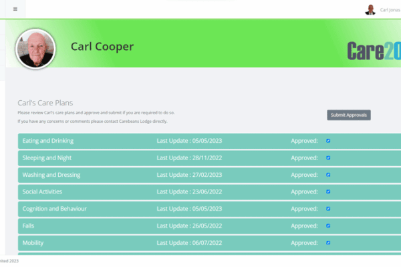Screen dimensions: 401x267
Task: Toggle Eating and Drinking approved checkbox
Action: coord(328,141)
